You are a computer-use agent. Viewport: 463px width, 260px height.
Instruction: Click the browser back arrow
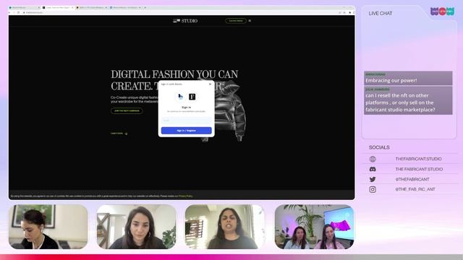click(x=10, y=12)
